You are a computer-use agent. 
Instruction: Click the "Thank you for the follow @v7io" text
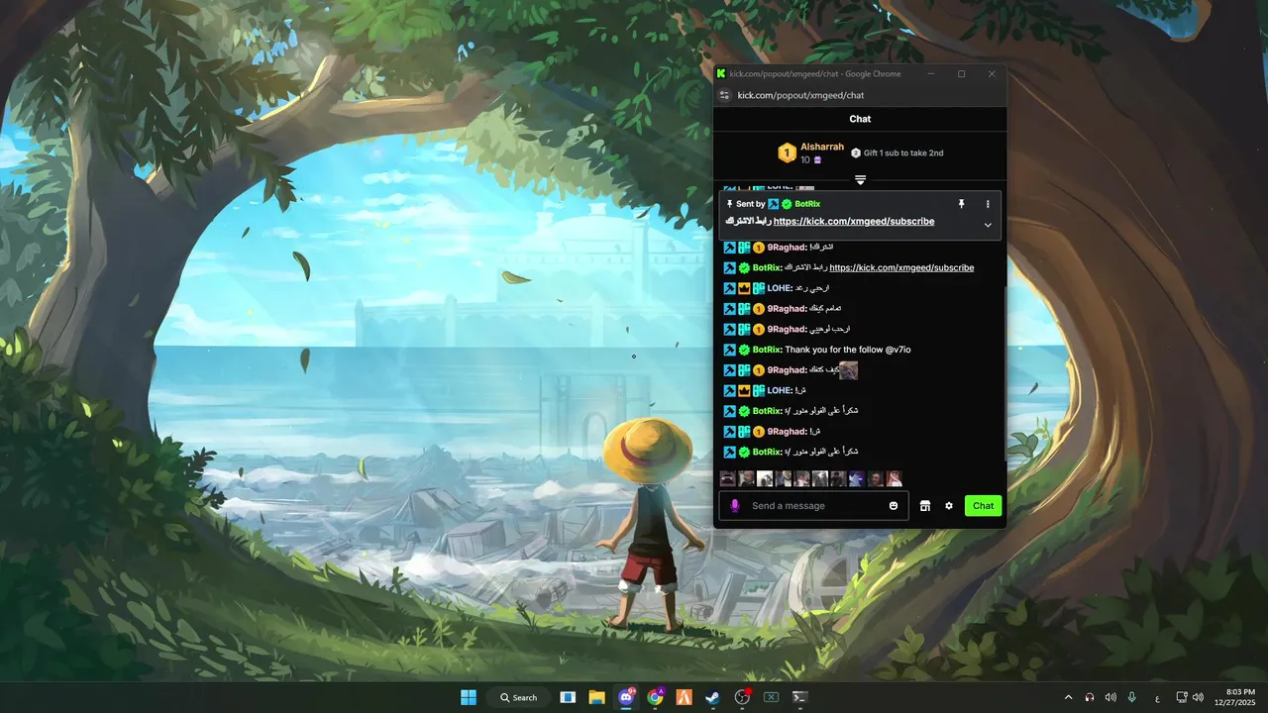tap(848, 350)
